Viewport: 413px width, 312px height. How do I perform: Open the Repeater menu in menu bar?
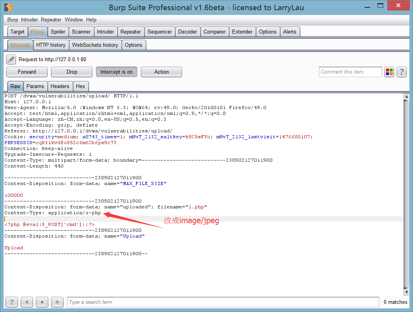tap(51, 20)
